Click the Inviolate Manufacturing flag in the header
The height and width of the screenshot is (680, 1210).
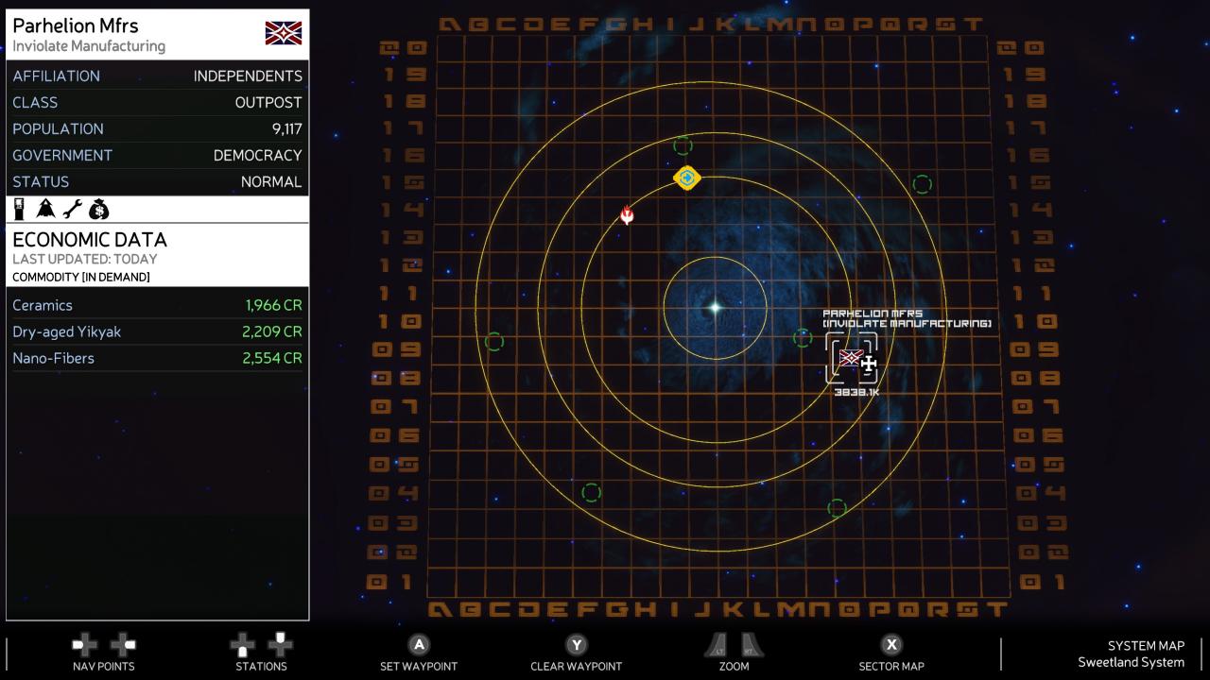coord(284,33)
